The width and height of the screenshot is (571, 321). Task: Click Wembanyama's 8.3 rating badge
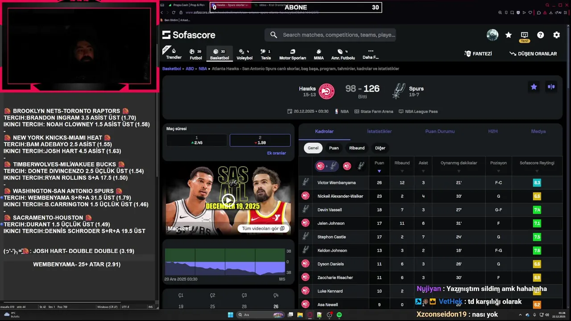(537, 182)
